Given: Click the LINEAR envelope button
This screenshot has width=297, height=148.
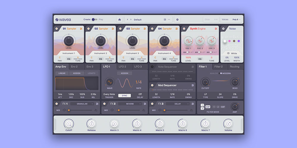Looking at the screenshot, I should 62,73.
